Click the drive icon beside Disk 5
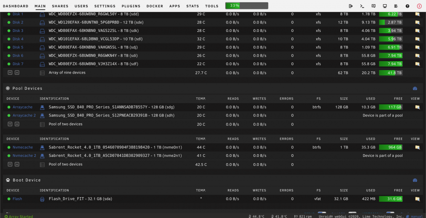 pos(42,48)
